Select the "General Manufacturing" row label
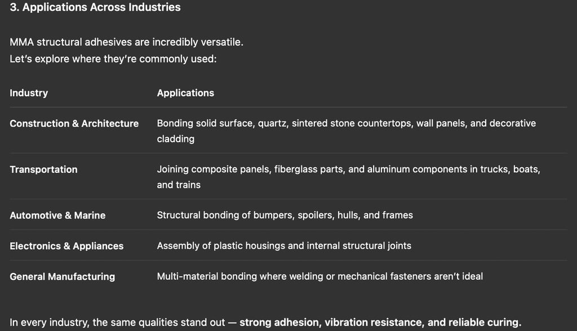Screen dimensions: 577x331 (x=62, y=276)
